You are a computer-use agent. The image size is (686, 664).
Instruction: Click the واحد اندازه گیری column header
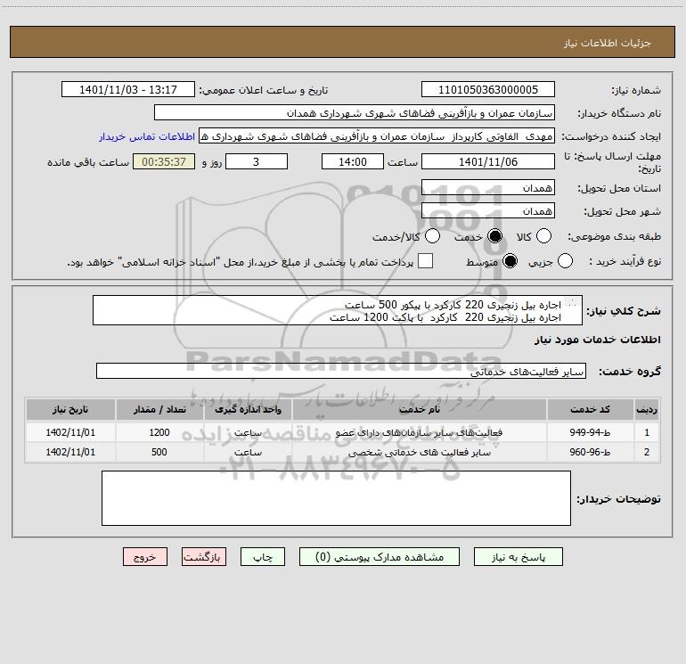pyautogui.click(x=248, y=409)
